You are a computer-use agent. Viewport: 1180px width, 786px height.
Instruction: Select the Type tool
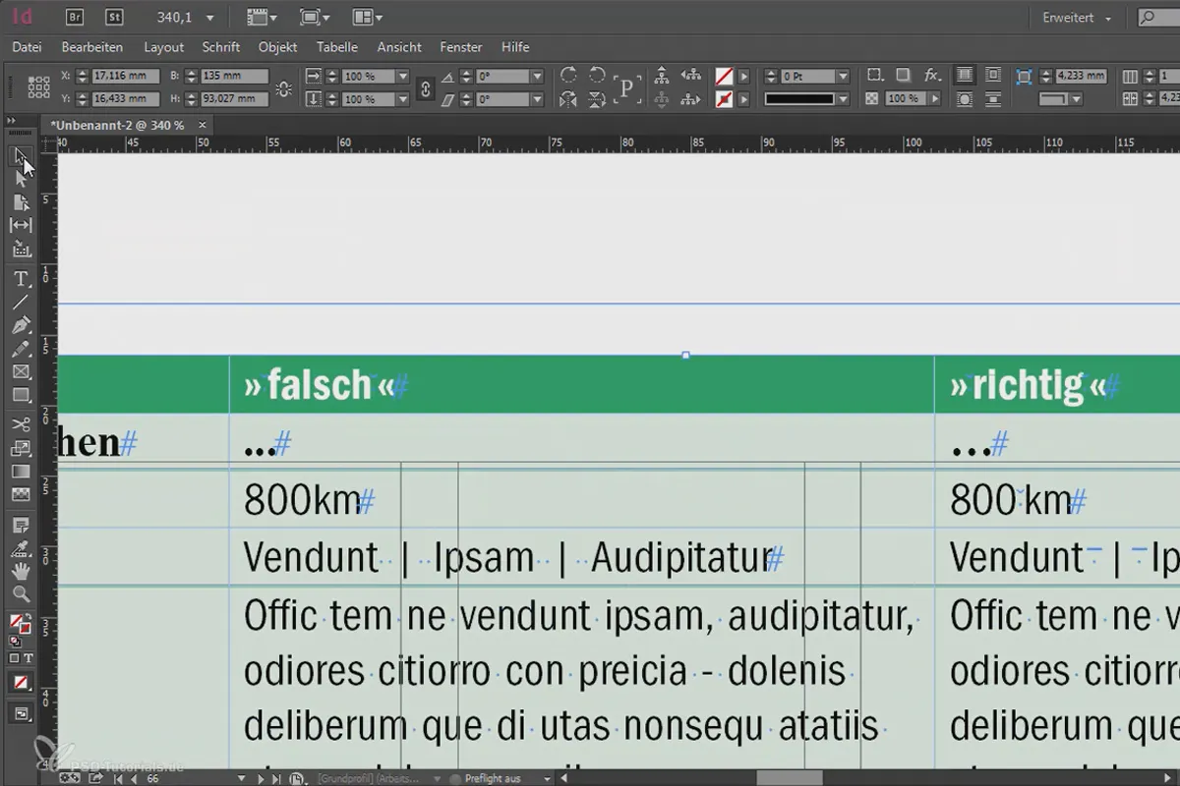pos(21,279)
